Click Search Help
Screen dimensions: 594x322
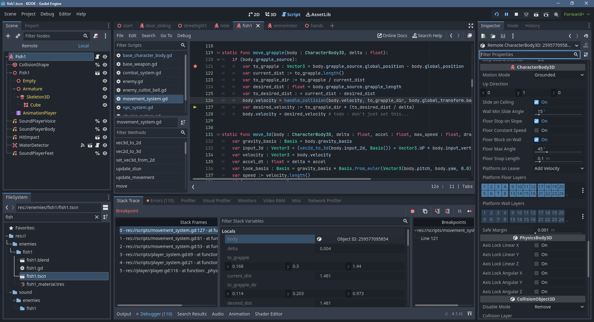[427, 36]
